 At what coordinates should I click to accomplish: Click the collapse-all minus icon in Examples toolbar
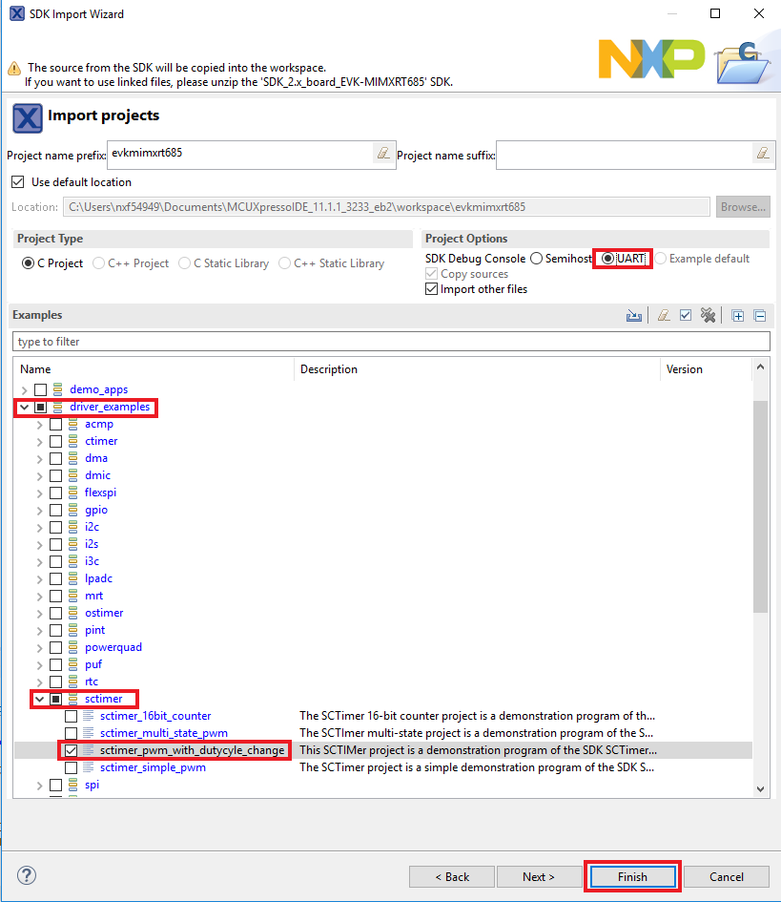[759, 316]
